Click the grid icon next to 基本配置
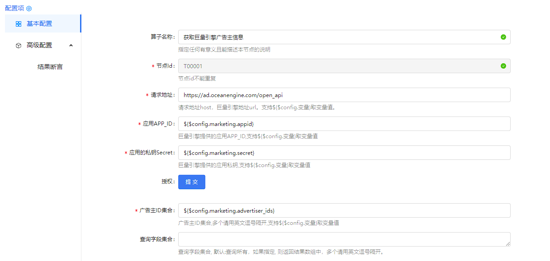The width and height of the screenshot is (550, 261). click(19, 24)
